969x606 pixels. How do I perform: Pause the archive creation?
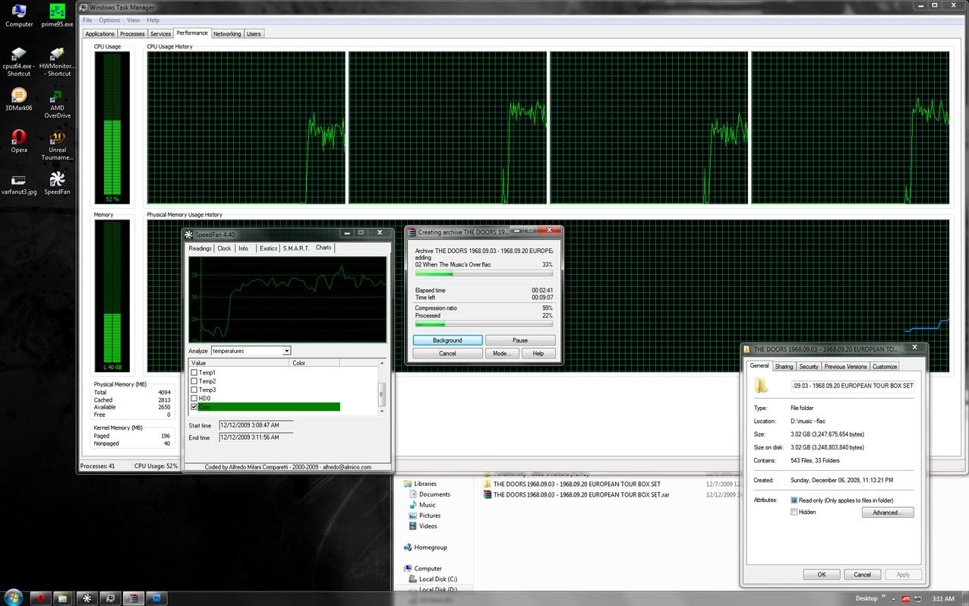click(520, 340)
